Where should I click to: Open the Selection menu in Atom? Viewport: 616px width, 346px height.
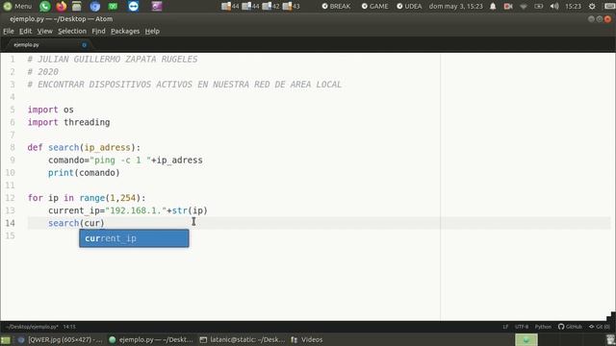pos(72,31)
